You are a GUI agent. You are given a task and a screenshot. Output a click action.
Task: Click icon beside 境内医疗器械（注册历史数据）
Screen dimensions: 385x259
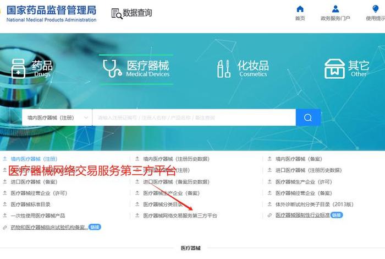(x=137, y=159)
